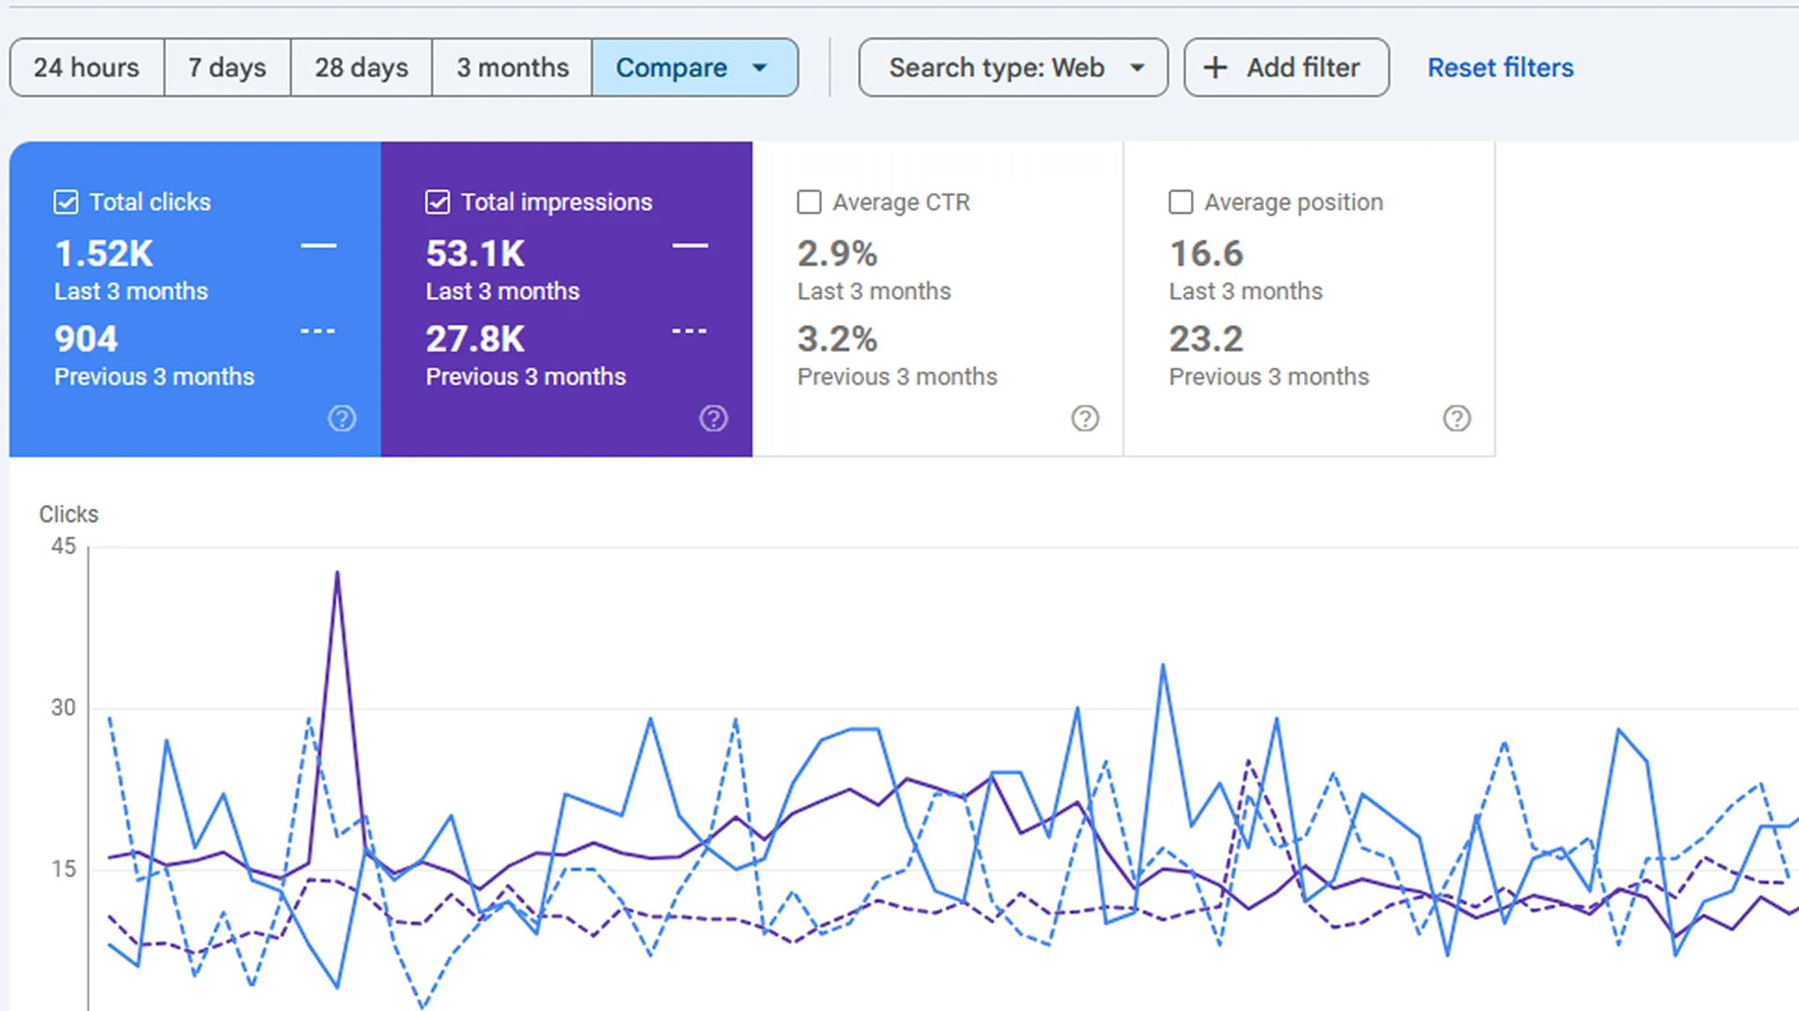Uncheck the Total impressions checkbox
This screenshot has width=1799, height=1011.
pyautogui.click(x=438, y=202)
